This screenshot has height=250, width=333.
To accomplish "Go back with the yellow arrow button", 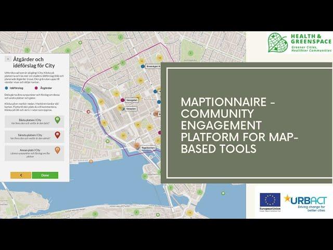I will pyautogui.click(x=21, y=175).
